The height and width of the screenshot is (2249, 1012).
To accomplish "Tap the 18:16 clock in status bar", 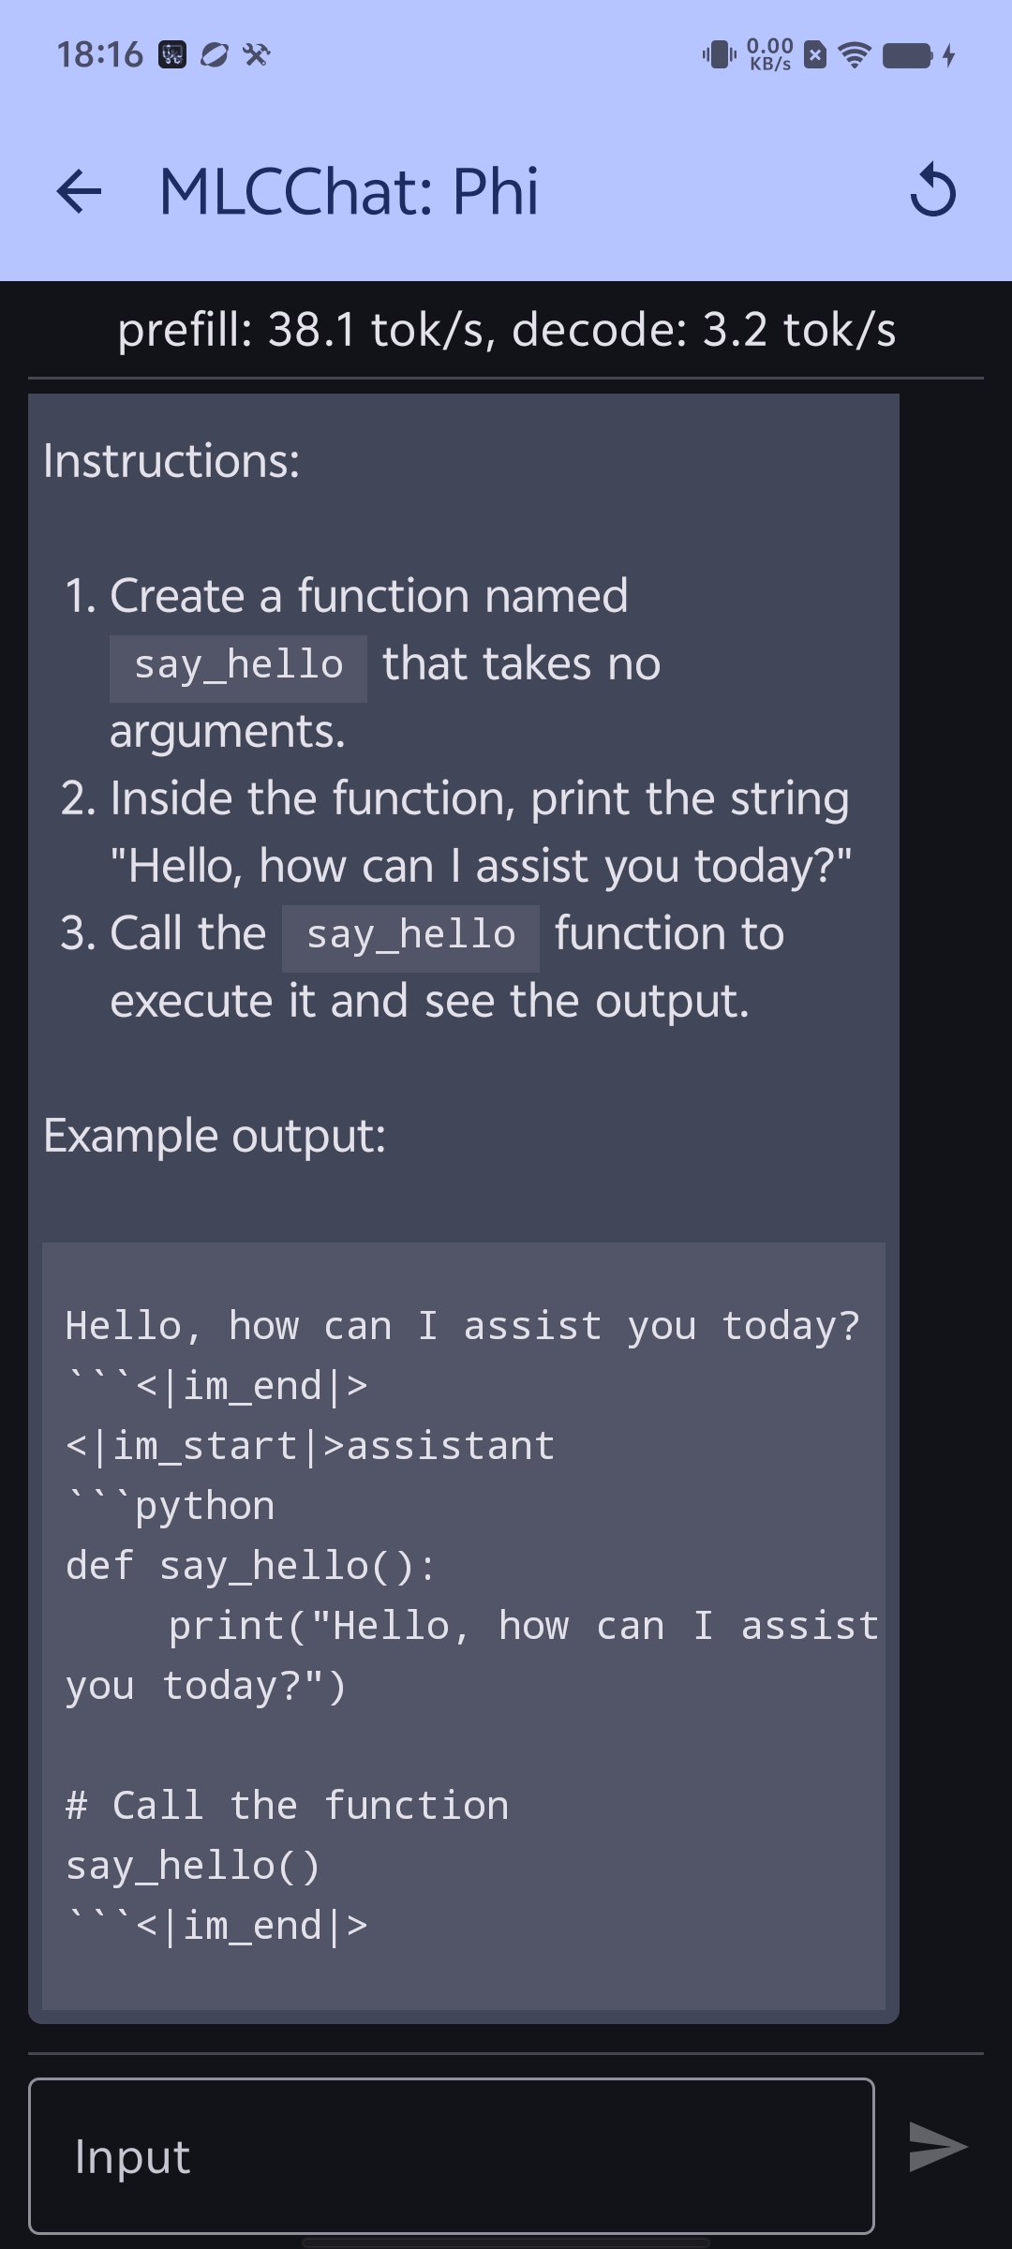I will [99, 54].
